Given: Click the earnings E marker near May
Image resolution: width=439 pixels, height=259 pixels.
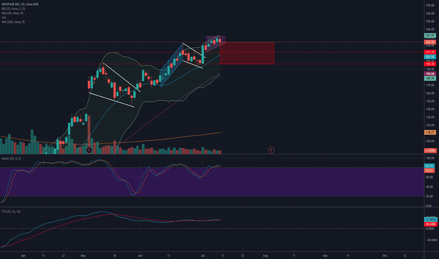Looking at the screenshot, I should pos(89,150).
